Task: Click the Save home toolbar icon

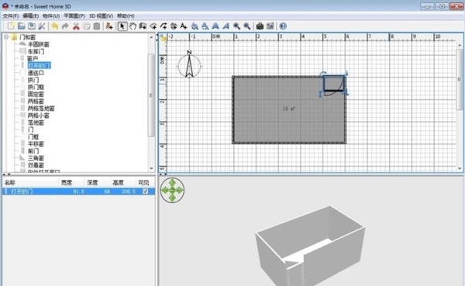Action: tap(32, 26)
